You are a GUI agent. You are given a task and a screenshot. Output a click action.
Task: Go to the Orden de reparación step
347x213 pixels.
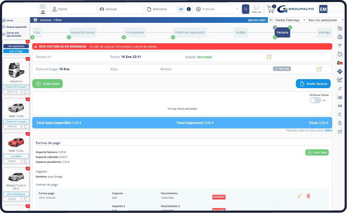(x=189, y=32)
